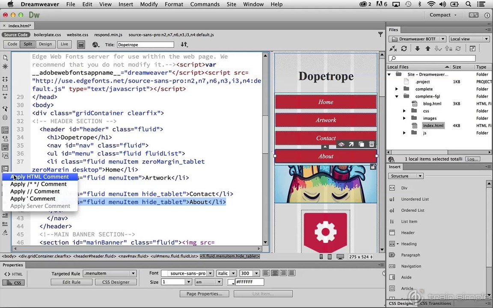The image size is (493, 308).
Task: Switch Properties to CSS mode
Action: point(13,283)
